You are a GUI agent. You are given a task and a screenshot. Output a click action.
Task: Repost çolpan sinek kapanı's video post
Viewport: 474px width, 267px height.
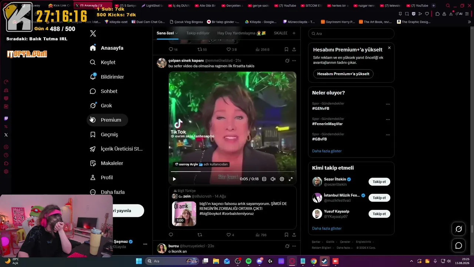pos(200,235)
